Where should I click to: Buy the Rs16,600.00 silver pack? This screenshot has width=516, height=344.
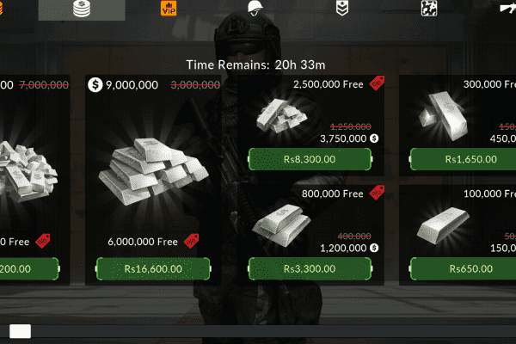[153, 269]
